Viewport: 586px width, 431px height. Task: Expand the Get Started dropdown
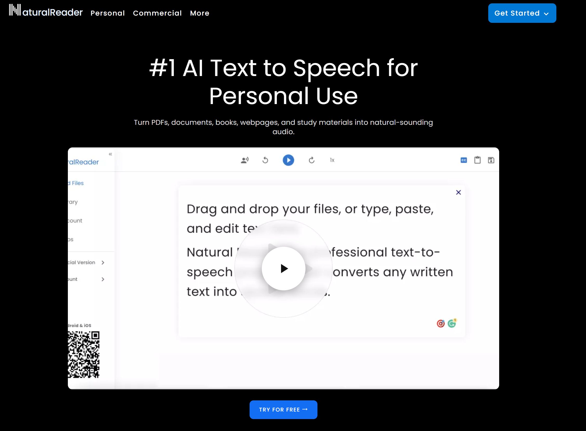coord(522,13)
